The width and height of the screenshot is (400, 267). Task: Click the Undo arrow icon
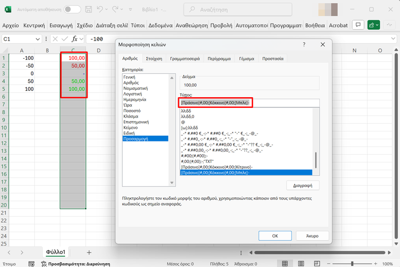click(100, 10)
